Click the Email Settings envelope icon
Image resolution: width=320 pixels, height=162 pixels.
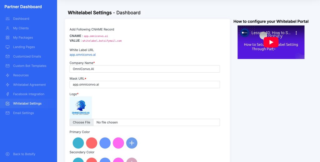[7, 113]
